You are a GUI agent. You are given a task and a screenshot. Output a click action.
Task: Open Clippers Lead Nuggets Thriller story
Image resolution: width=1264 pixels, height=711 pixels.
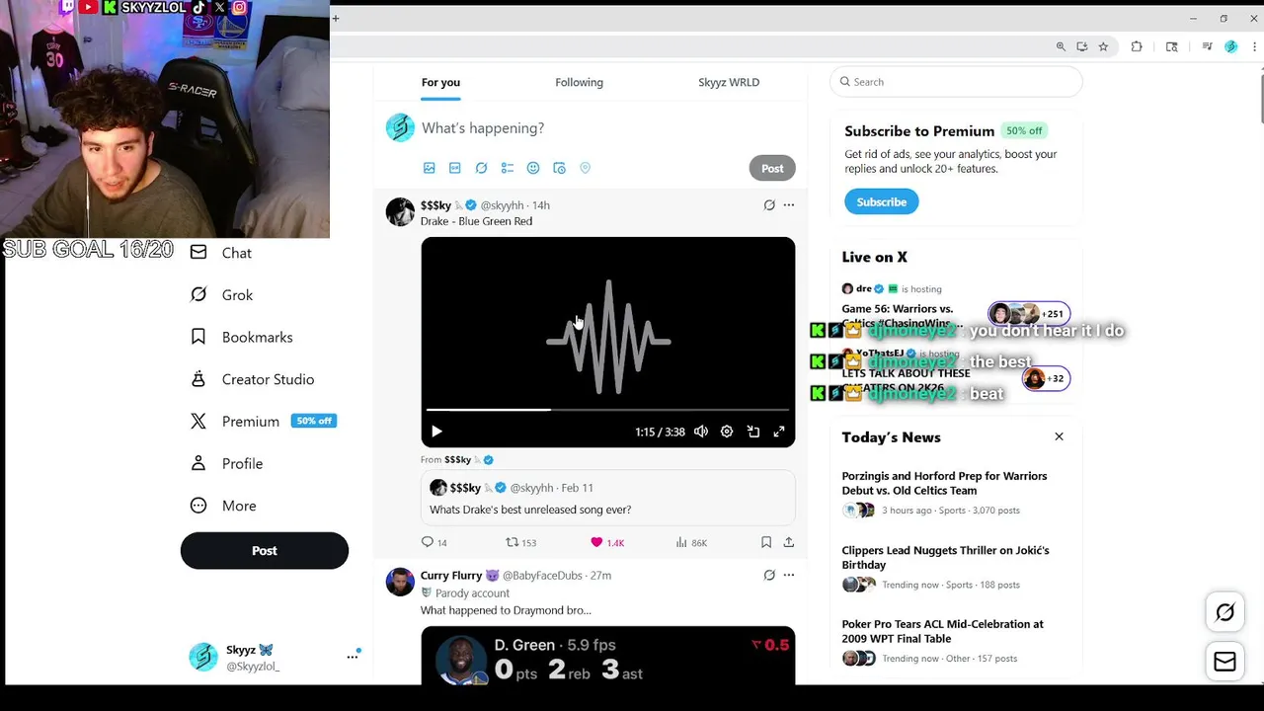click(x=956, y=567)
